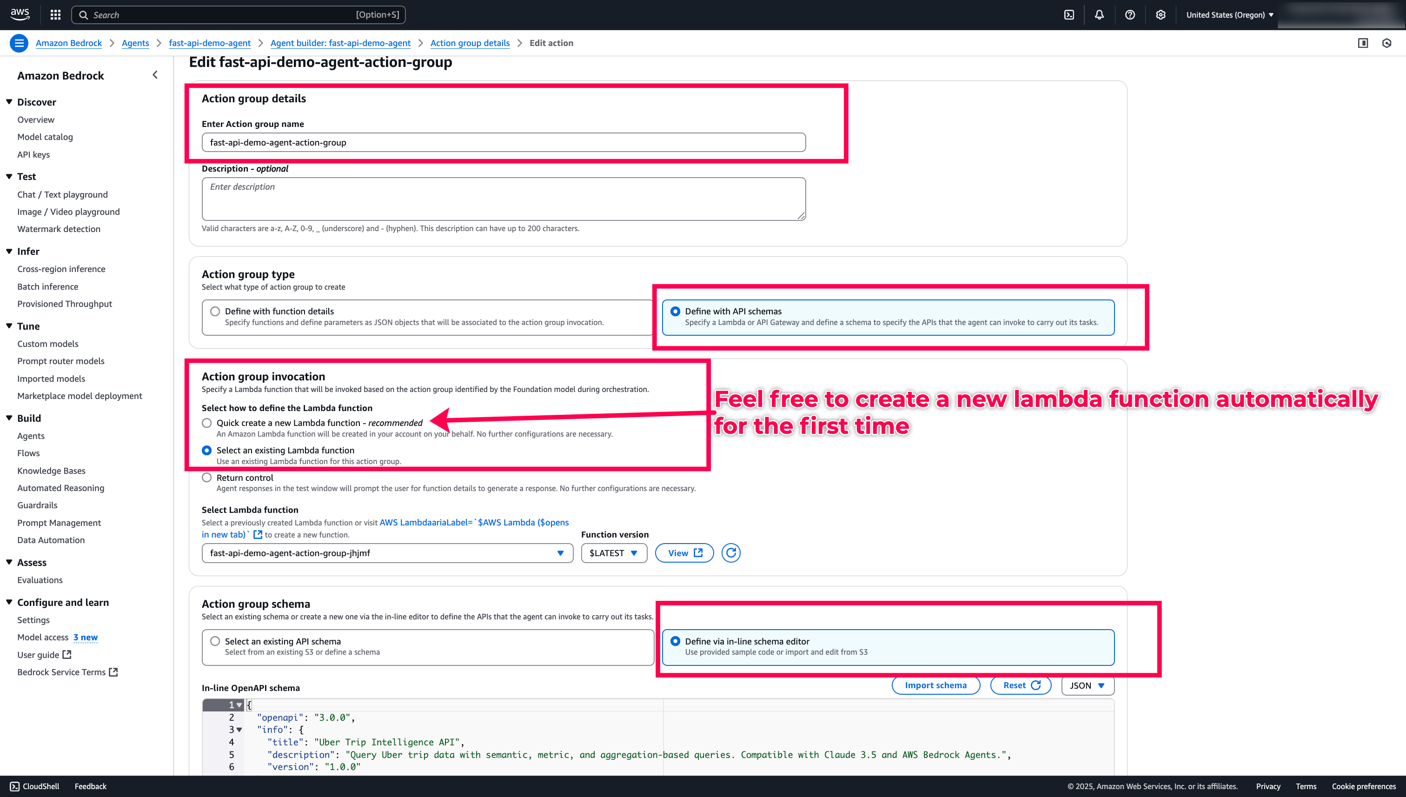This screenshot has height=797, width=1406.
Task: Open the AWS services grid menu
Action: (x=55, y=15)
